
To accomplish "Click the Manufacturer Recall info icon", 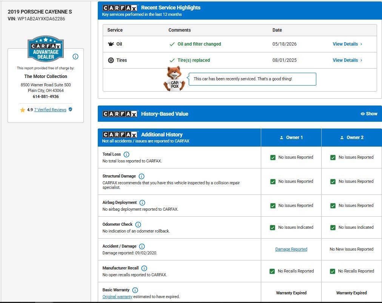I will pyautogui.click(x=144, y=268).
